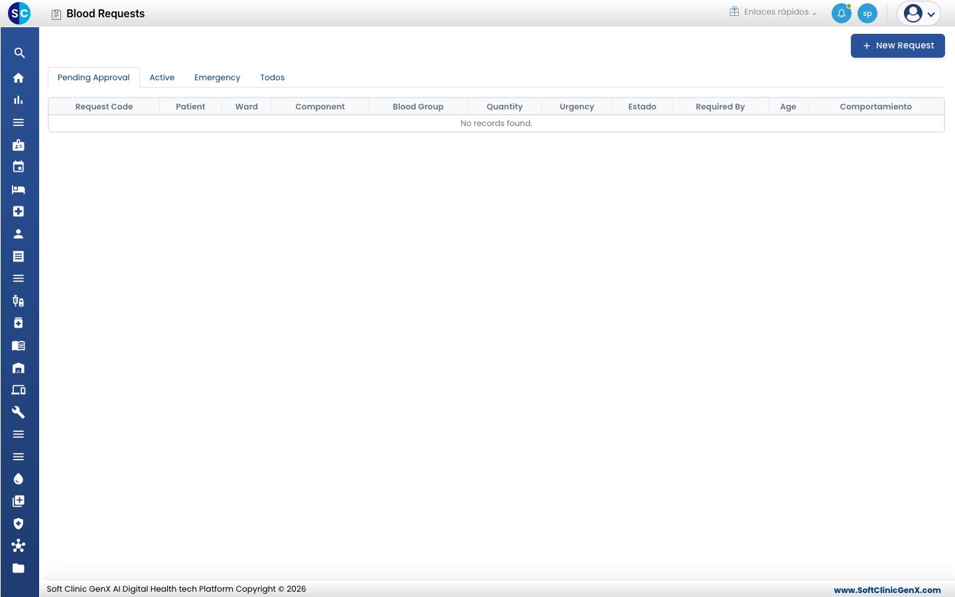This screenshot has width=955, height=597.
Task: Select the open book icon
Action: [x=19, y=346]
